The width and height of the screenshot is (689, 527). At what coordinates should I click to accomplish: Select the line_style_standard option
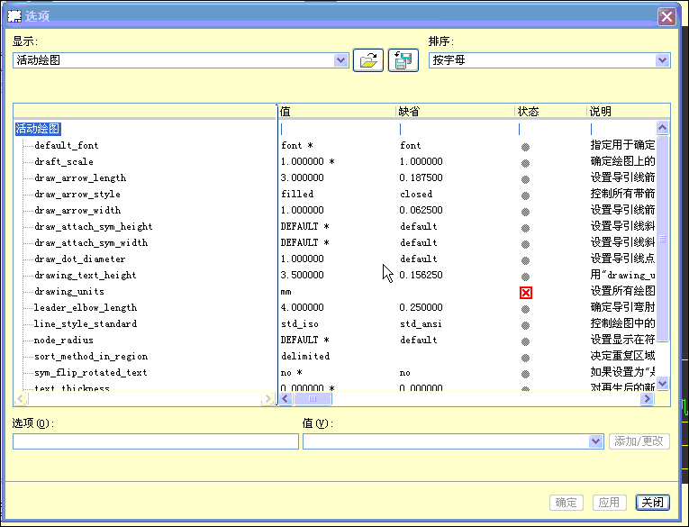coord(86,324)
